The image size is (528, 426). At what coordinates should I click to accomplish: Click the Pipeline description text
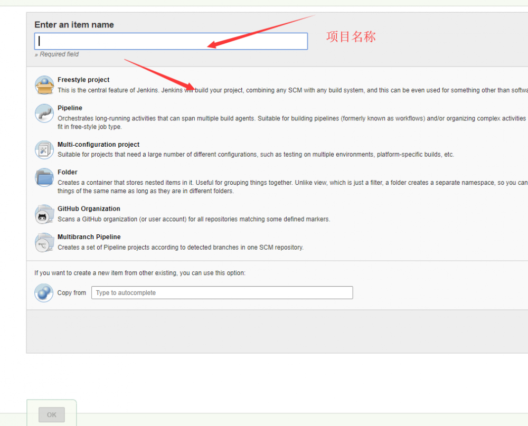(x=211, y=118)
